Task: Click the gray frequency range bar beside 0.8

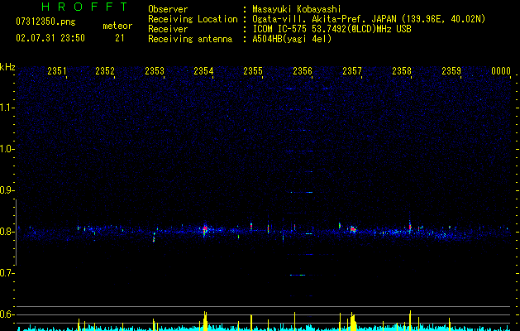Action: [17, 233]
